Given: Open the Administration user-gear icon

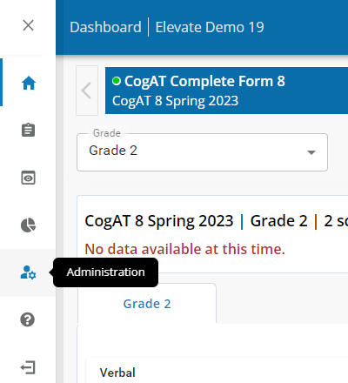Looking at the screenshot, I should click(28, 272).
